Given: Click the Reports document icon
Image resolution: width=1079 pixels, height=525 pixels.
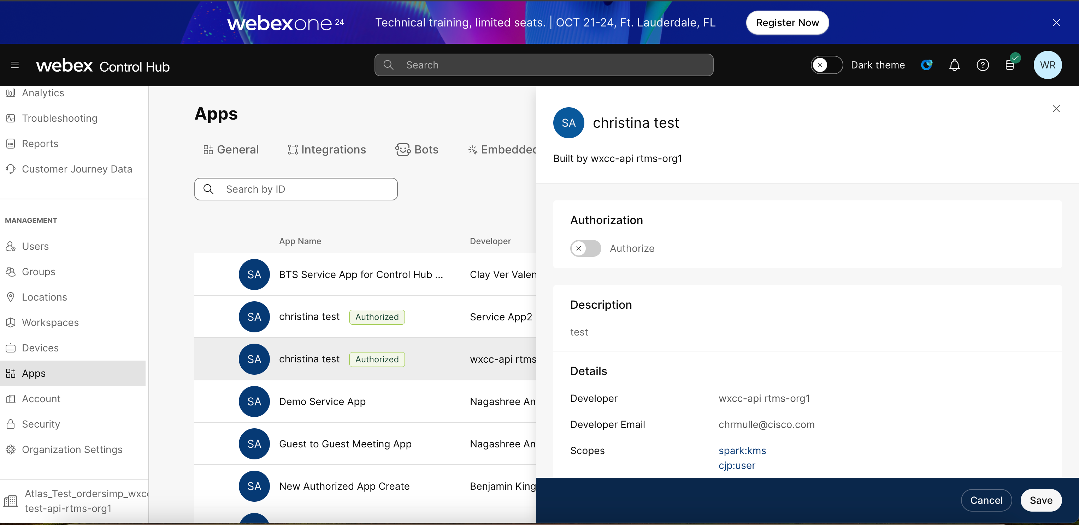Looking at the screenshot, I should coord(11,144).
